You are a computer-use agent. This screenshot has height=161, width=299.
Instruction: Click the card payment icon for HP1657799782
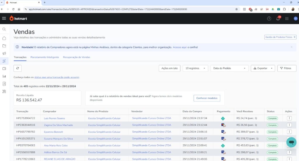[x=223, y=132]
